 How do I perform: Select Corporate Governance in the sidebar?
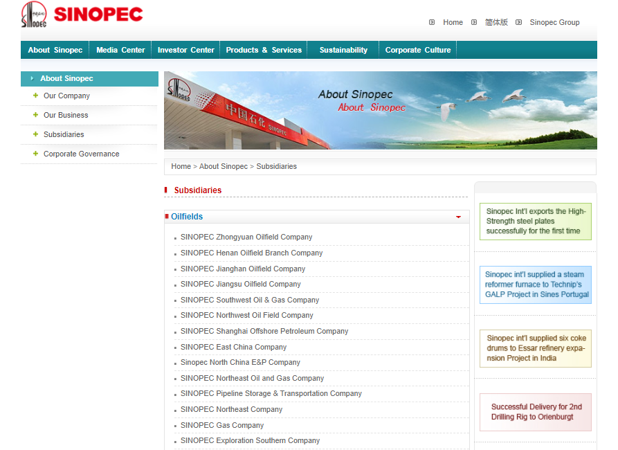(81, 154)
